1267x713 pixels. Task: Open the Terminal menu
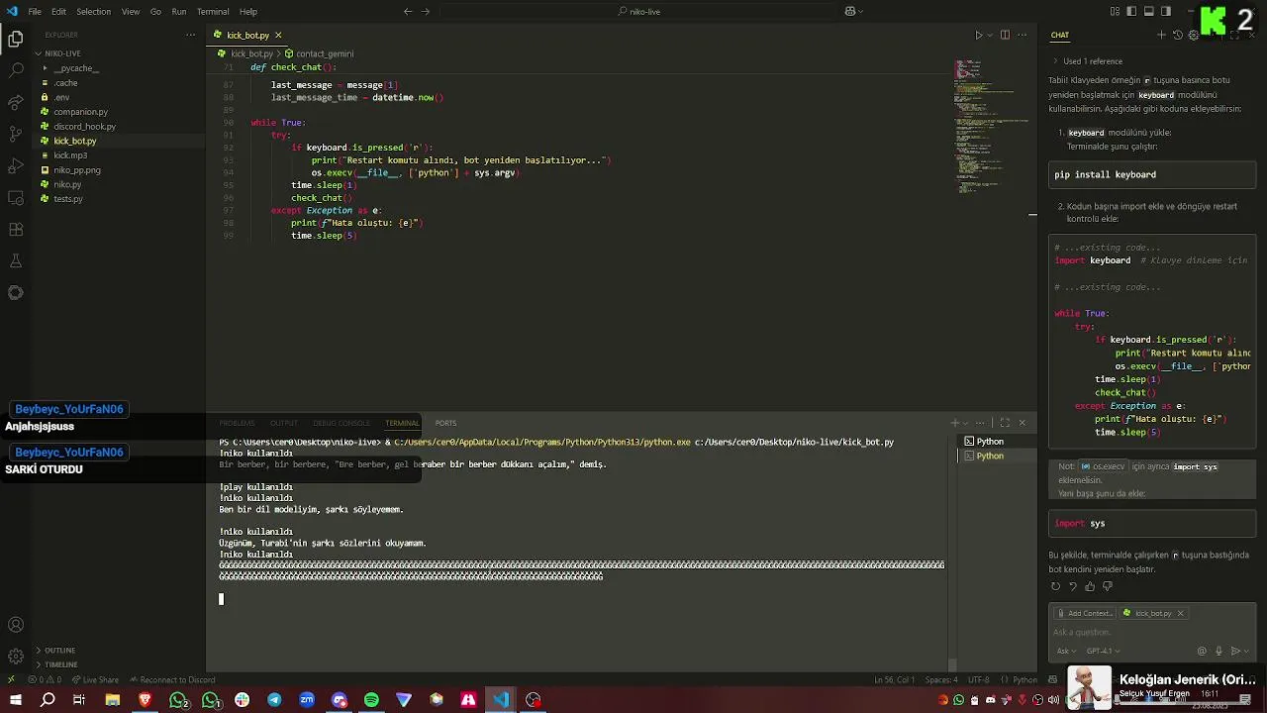213,12
